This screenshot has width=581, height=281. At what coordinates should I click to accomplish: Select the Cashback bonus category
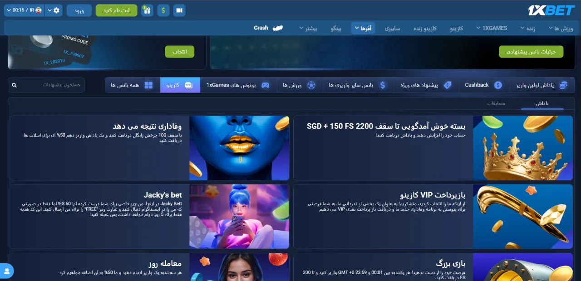coord(483,85)
